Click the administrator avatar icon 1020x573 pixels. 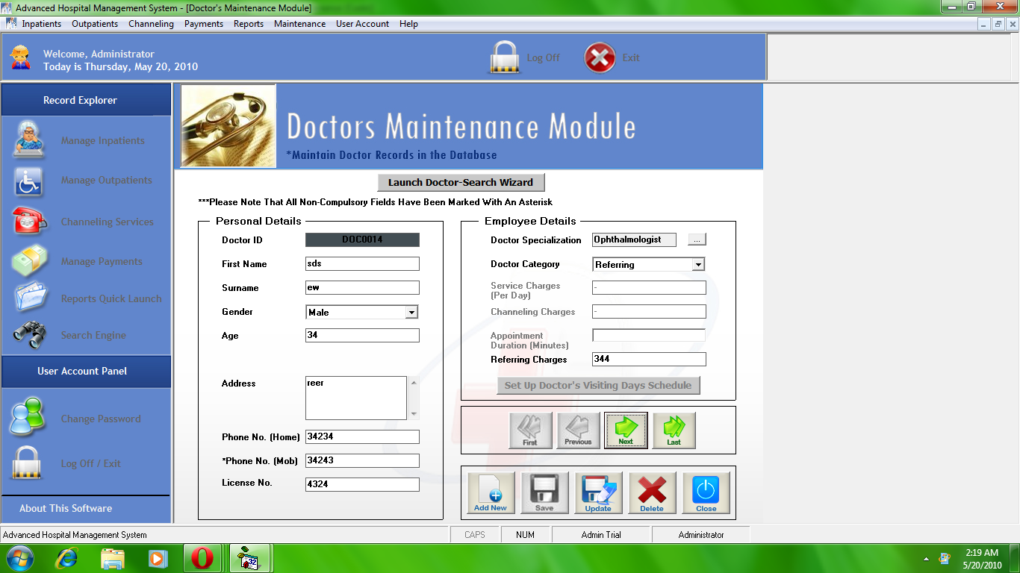point(21,57)
